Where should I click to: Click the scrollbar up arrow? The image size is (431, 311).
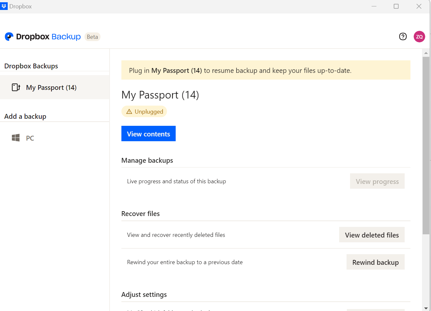pos(426,53)
